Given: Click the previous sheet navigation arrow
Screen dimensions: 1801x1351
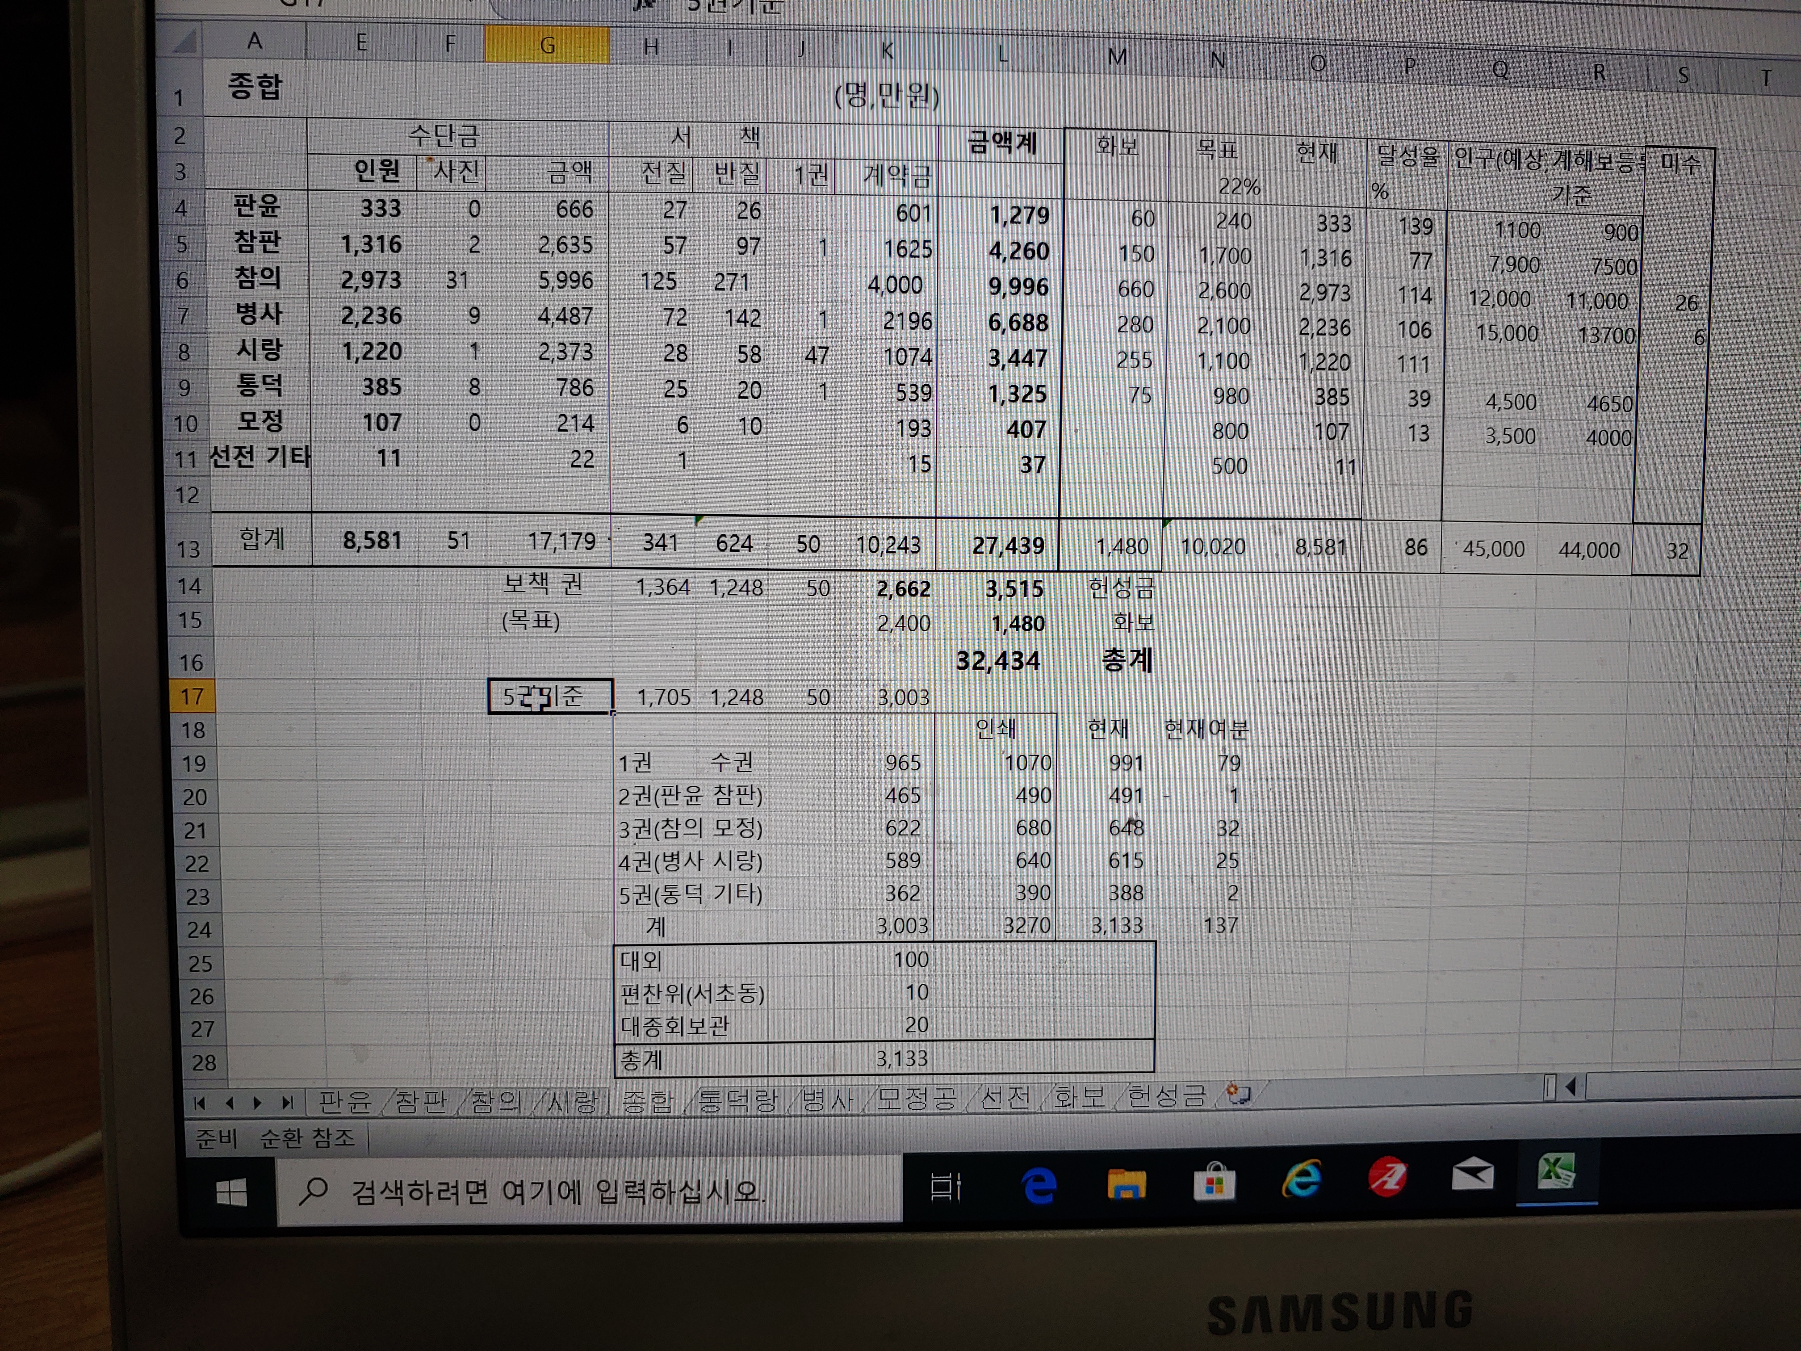Looking at the screenshot, I should click(x=230, y=1103).
